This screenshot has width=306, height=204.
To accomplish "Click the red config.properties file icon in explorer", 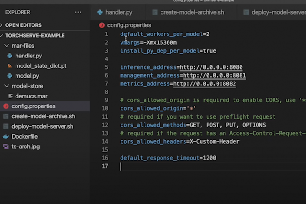I will tap(6, 106).
